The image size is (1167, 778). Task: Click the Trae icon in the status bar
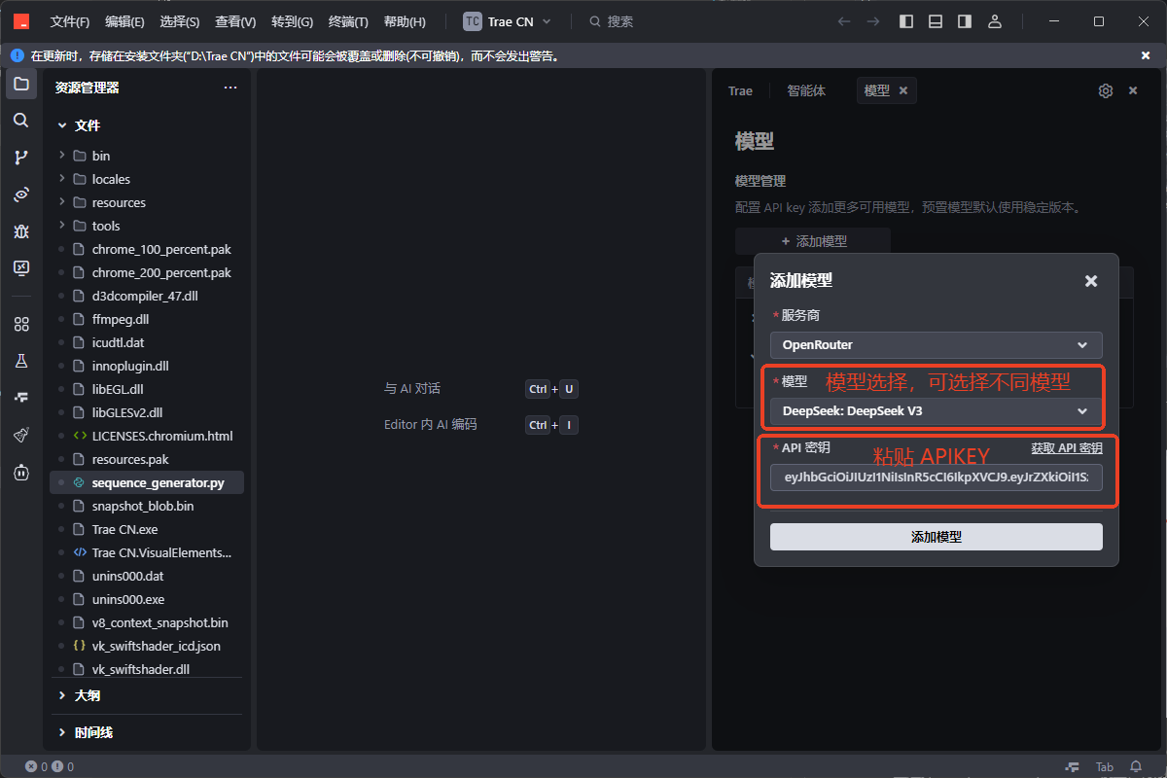pos(1072,767)
